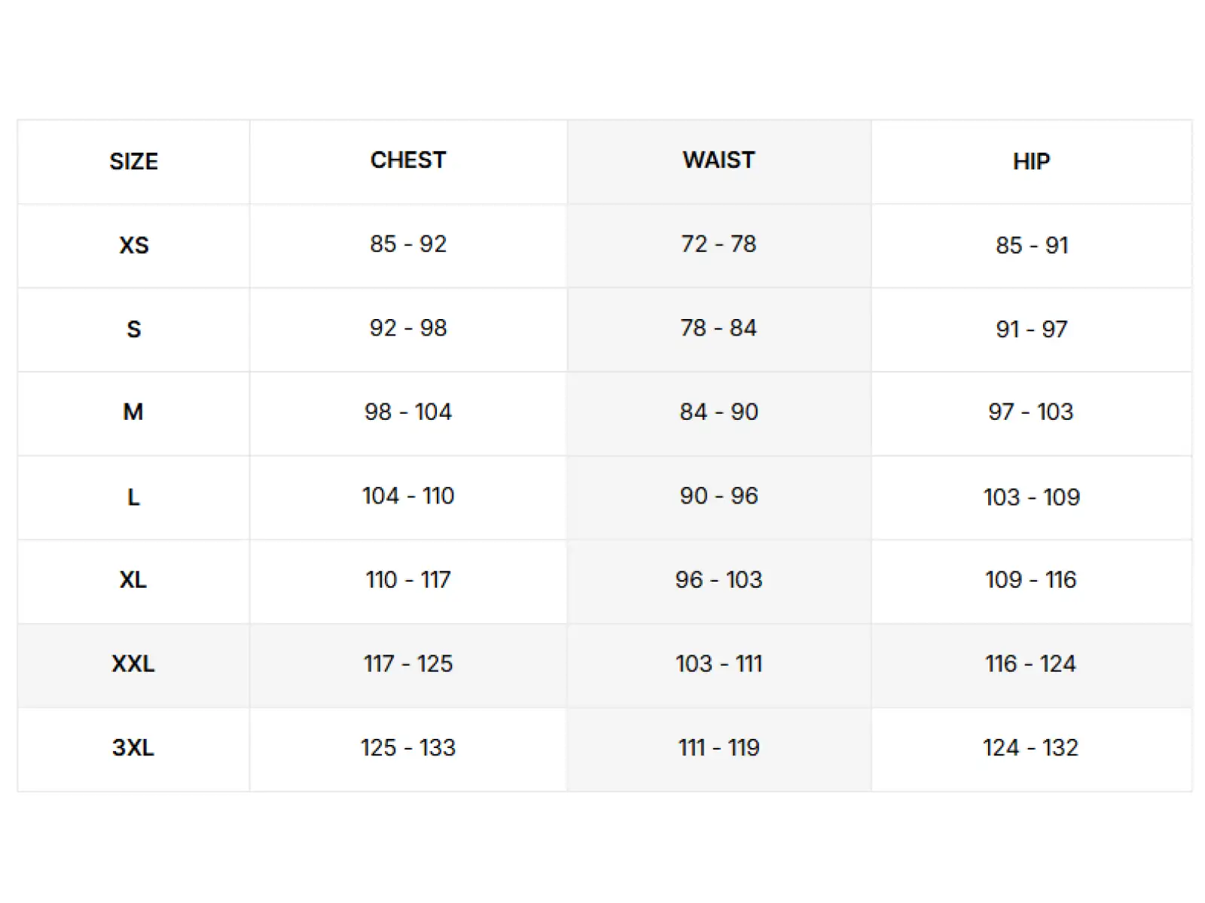Select the 3XL size row label
Image resolution: width=1205 pixels, height=903 pixels.
(133, 748)
